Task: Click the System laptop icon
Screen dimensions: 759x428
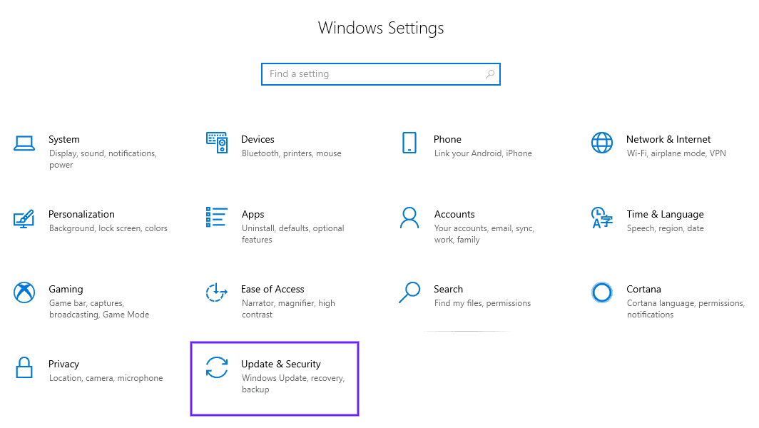Action: pos(24,143)
